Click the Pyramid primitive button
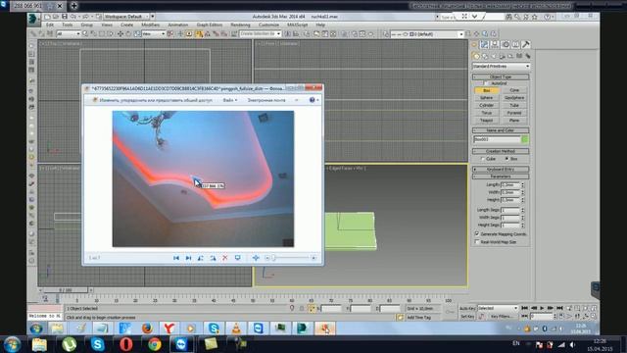This screenshot has height=353, width=627. pos(514,113)
